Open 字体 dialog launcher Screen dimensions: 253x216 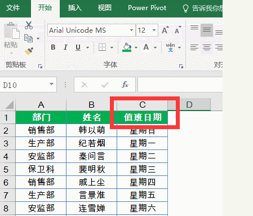(x=181, y=66)
